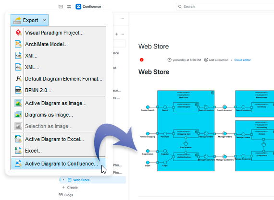This screenshot has width=274, height=200.
Task: Open Blogs in the sidebar
Action: [69, 195]
